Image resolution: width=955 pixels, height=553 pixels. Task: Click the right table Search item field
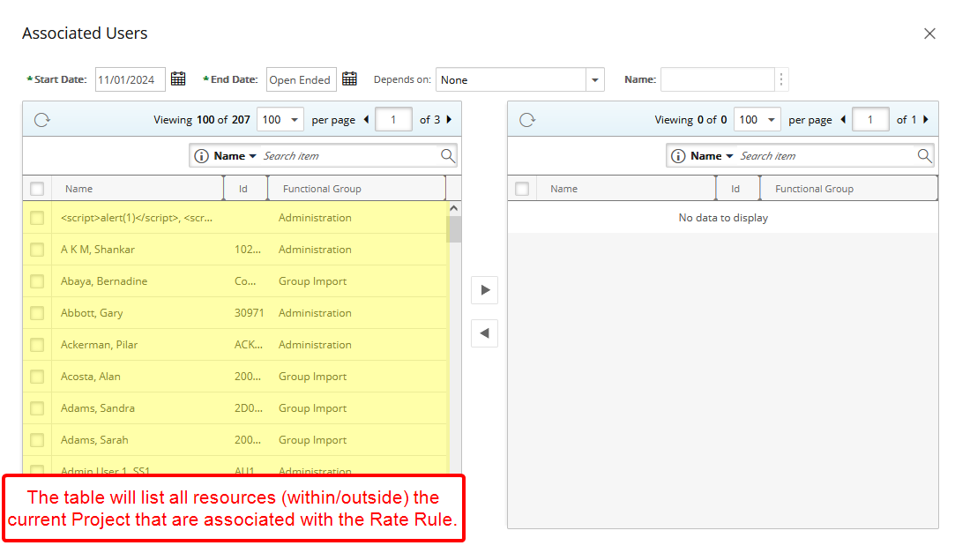coord(827,156)
